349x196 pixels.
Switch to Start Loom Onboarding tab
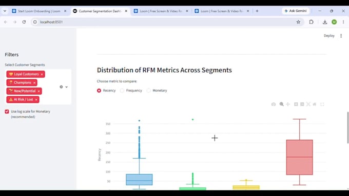click(39, 11)
